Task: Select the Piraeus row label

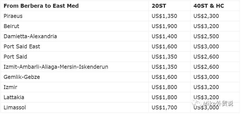Action: pos(13,16)
